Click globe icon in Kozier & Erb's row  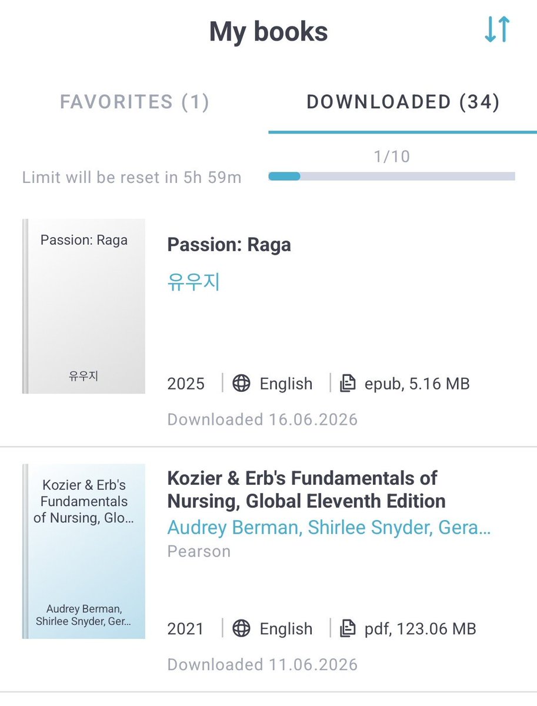241,628
